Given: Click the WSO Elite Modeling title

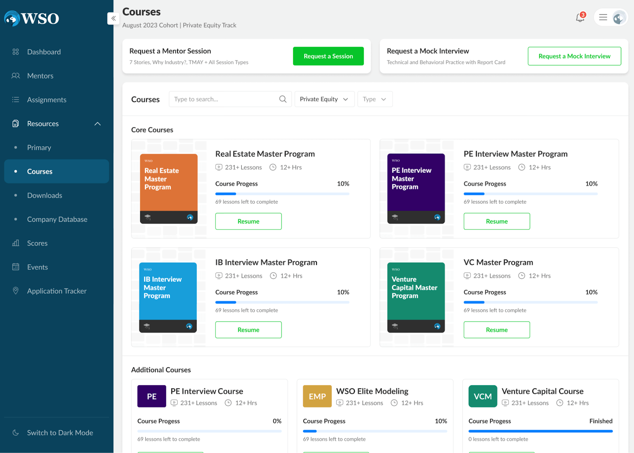Looking at the screenshot, I should (372, 391).
